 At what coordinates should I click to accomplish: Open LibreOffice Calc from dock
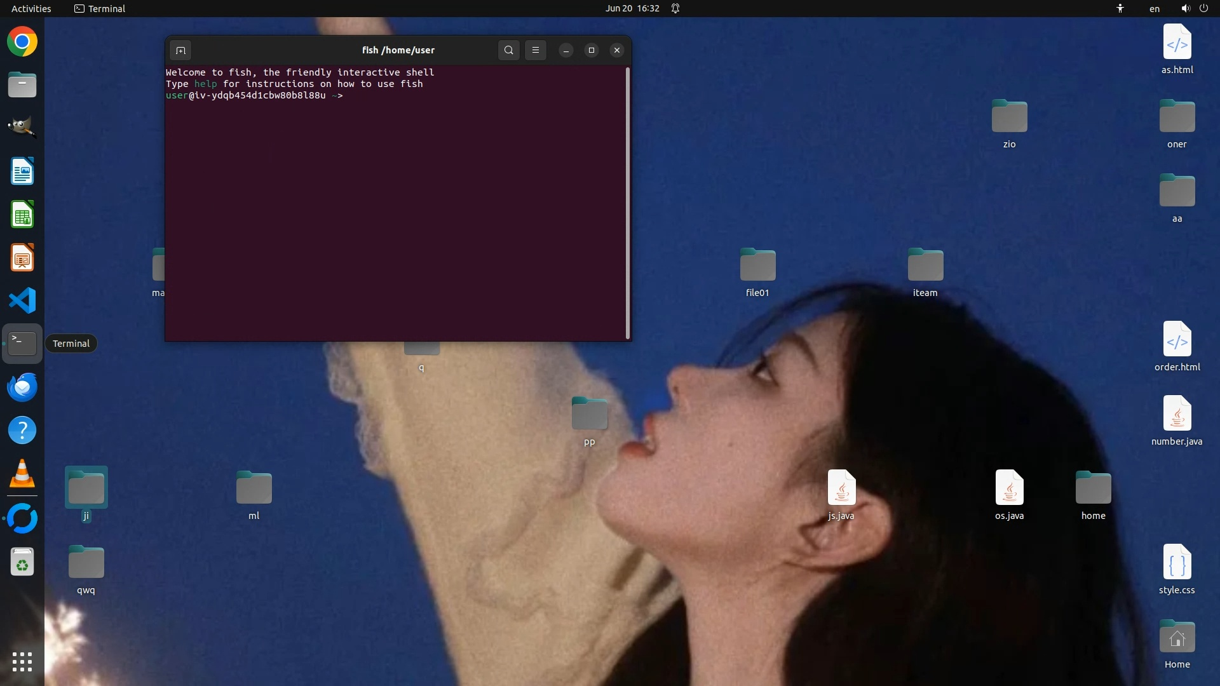tap(22, 215)
